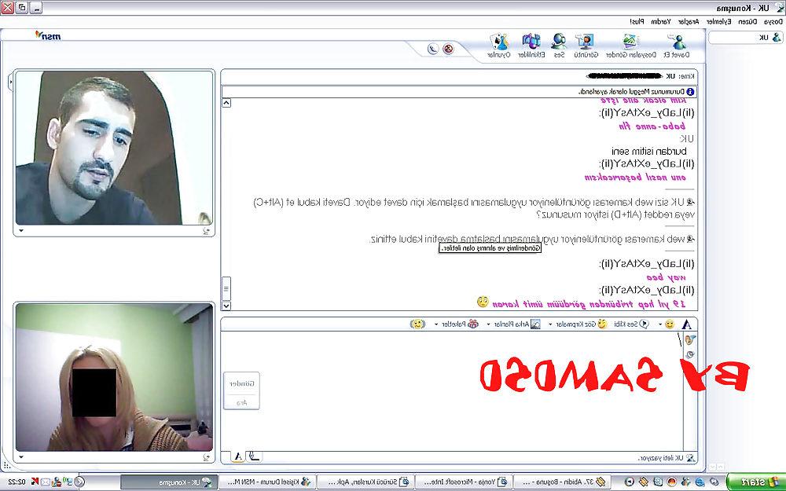
Task: Open the font letter A formatting icon
Action: 687,324
